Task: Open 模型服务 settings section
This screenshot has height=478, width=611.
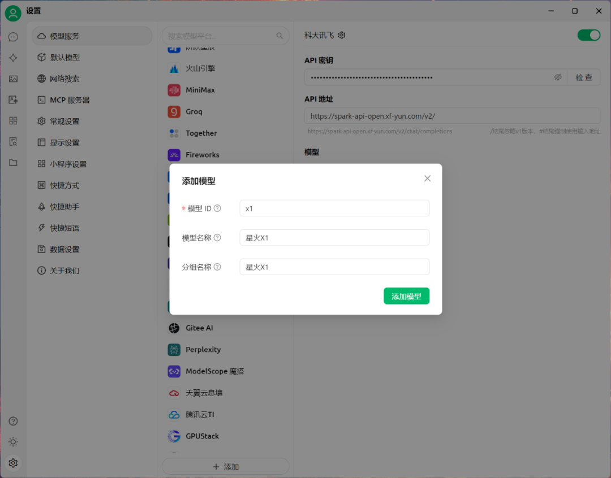Action: [92, 36]
